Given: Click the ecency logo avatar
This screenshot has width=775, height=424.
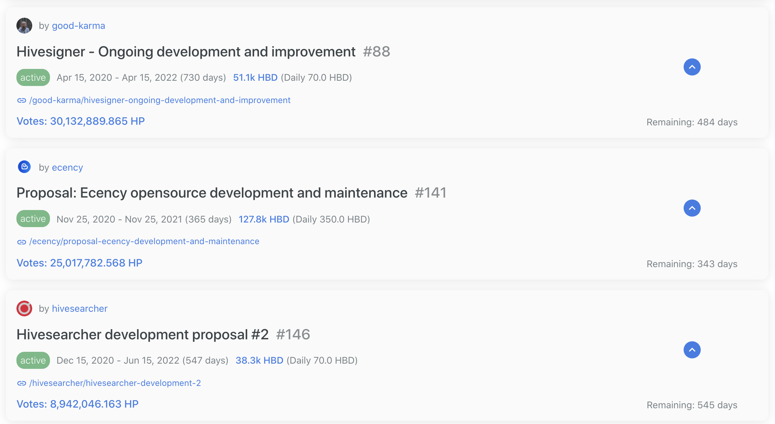Looking at the screenshot, I should pos(24,167).
